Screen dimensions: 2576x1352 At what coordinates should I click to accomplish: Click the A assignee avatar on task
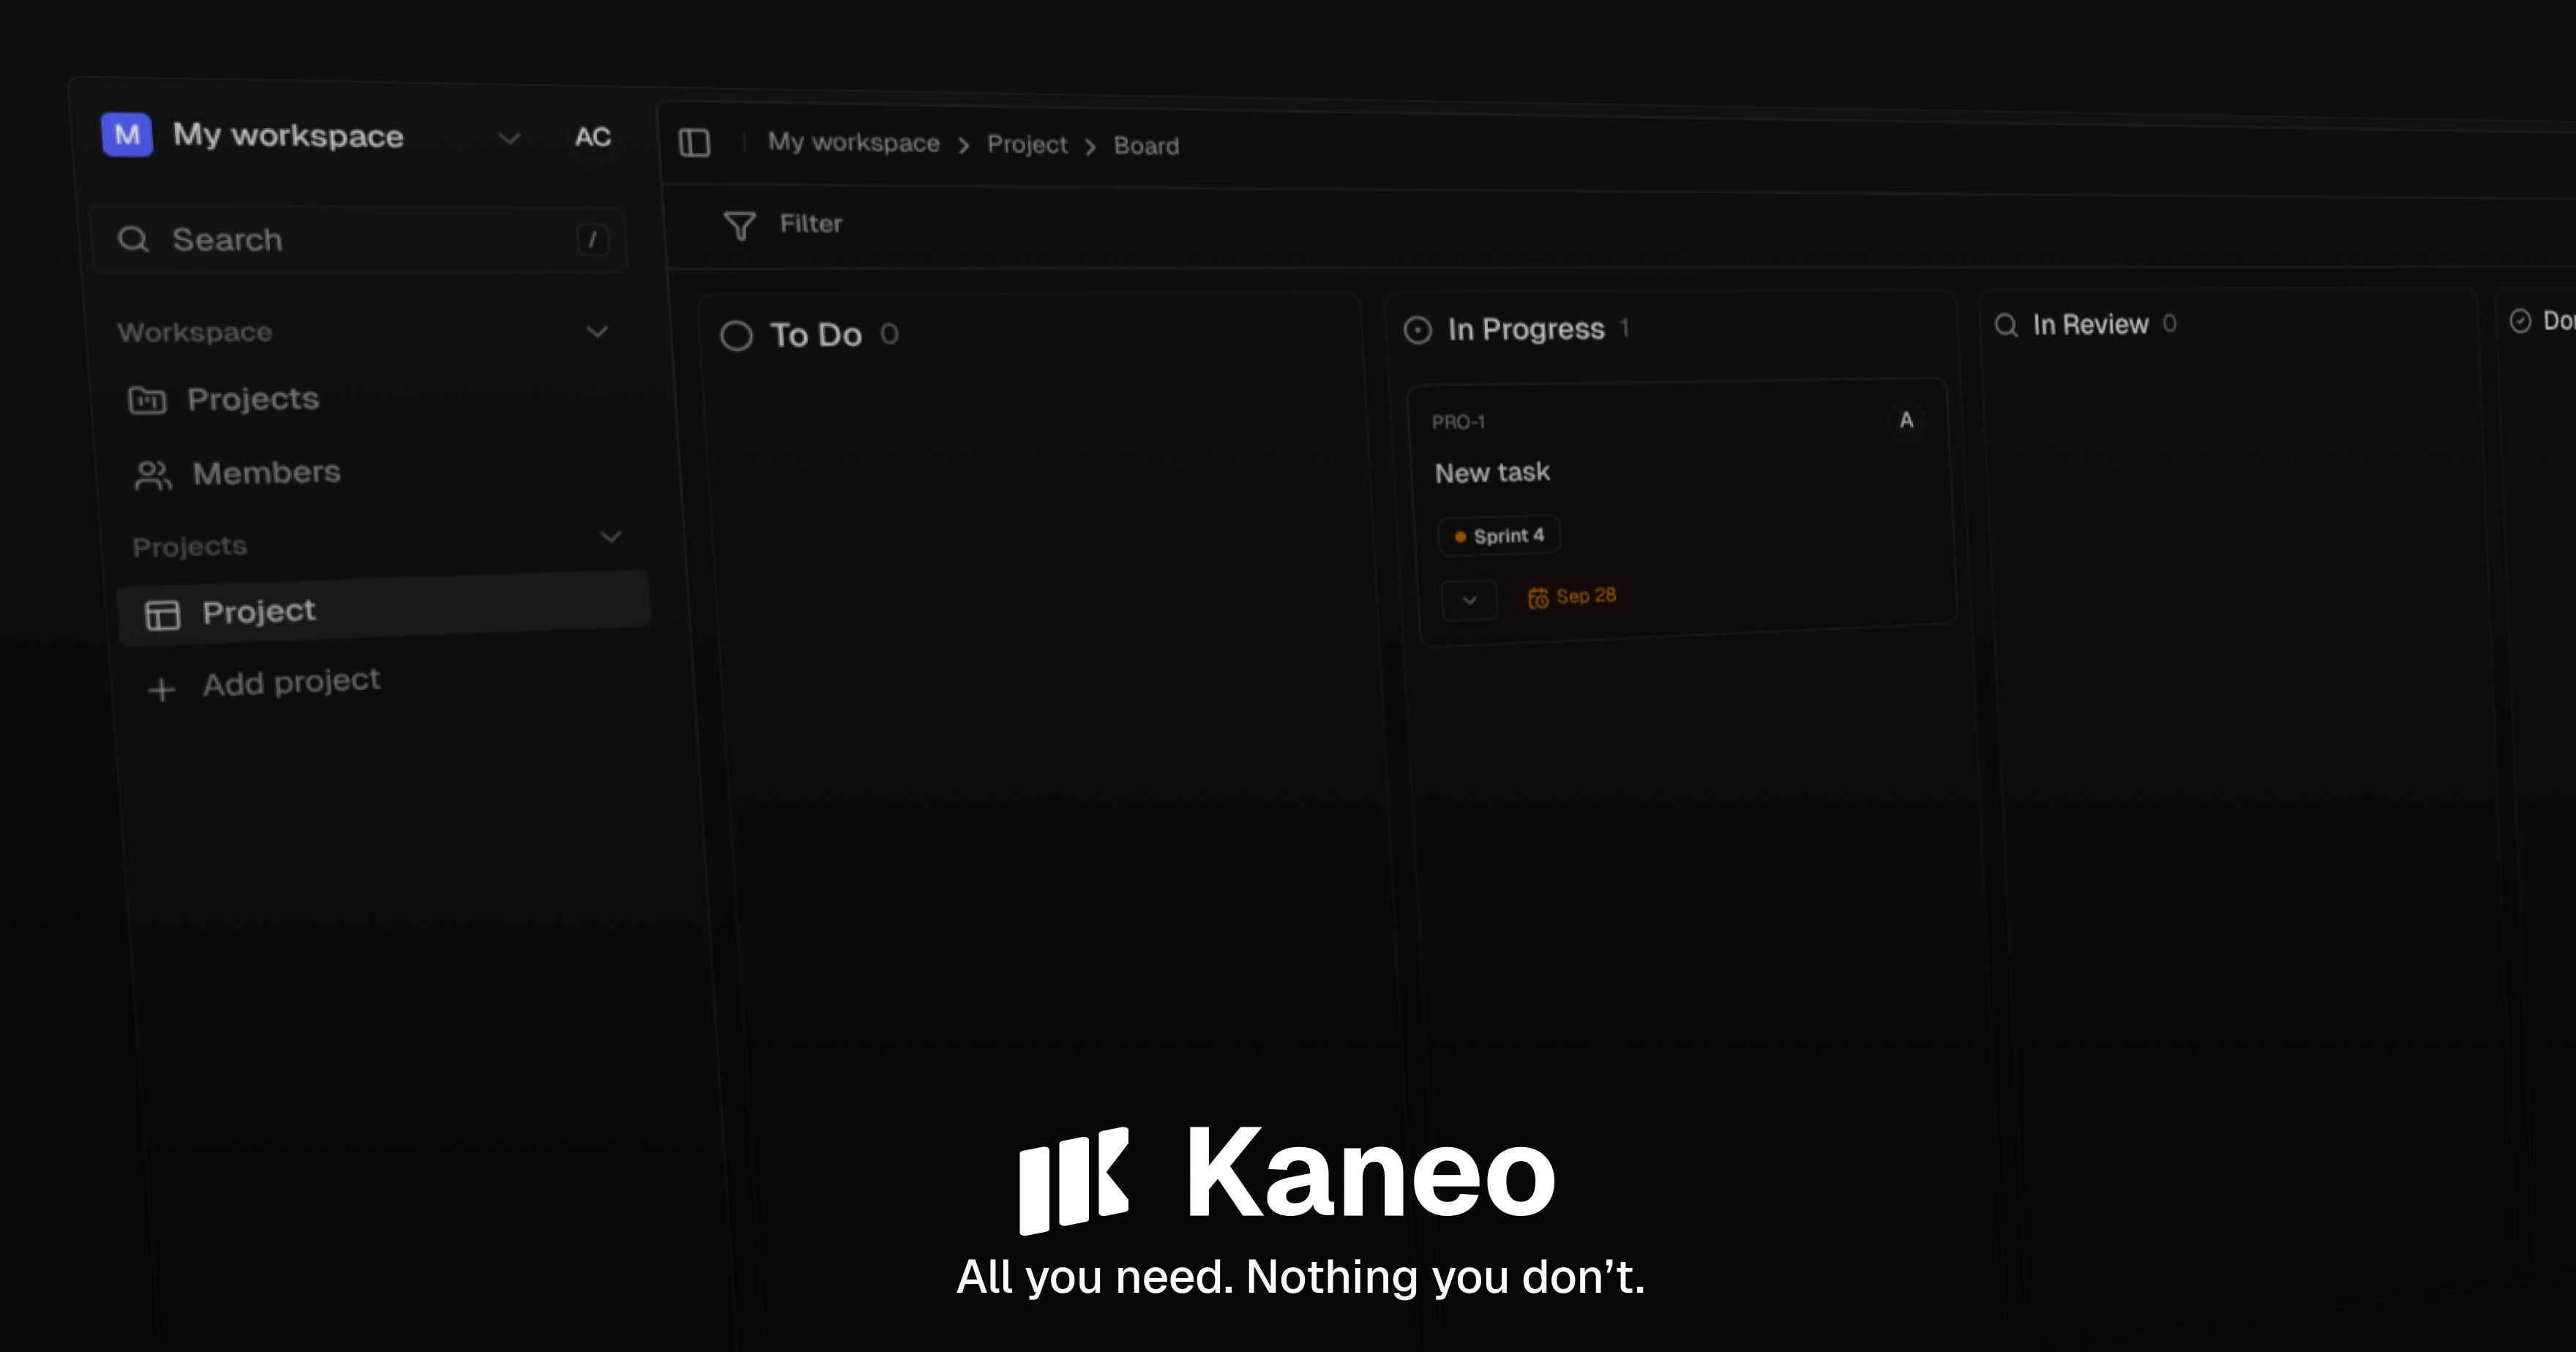pos(1906,420)
